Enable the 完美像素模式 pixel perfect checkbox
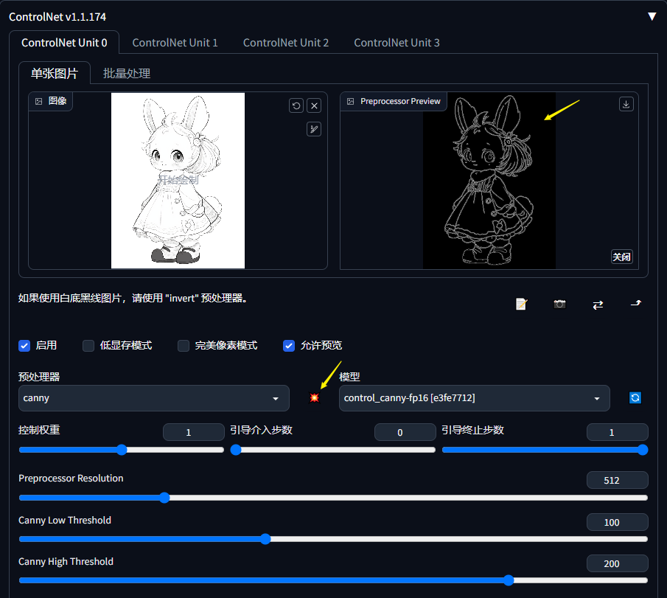Image resolution: width=667 pixels, height=598 pixels. 184,346
